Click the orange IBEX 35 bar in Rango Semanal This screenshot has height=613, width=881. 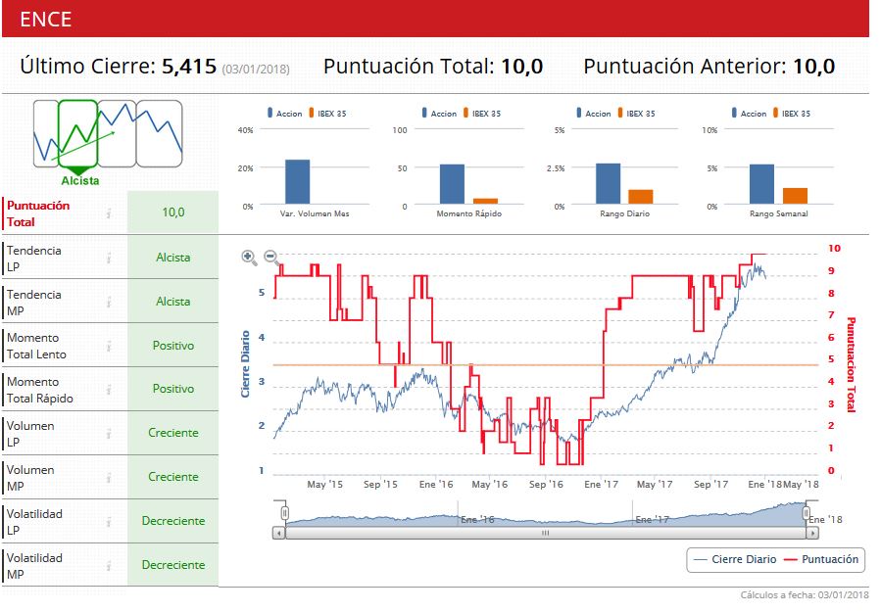795,196
